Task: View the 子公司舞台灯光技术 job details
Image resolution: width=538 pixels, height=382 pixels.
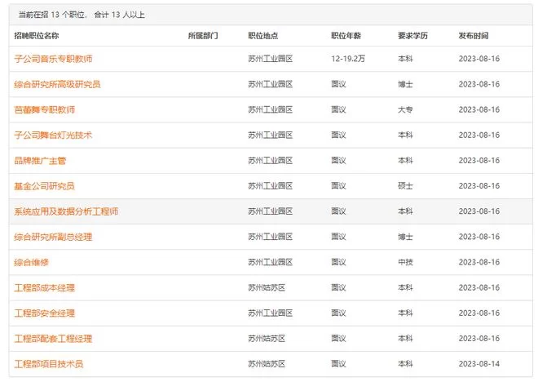Action: pos(54,135)
